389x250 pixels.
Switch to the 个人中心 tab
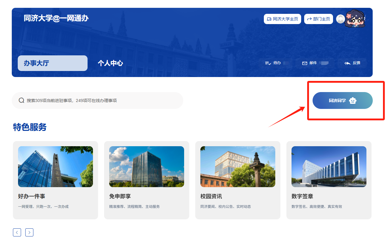point(110,63)
